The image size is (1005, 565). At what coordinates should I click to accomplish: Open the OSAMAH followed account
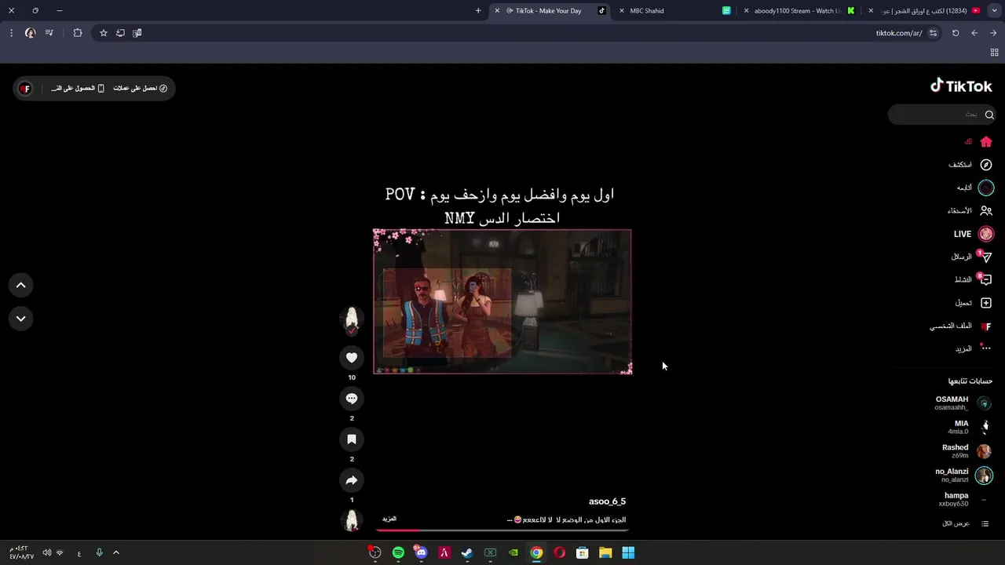[x=964, y=403]
